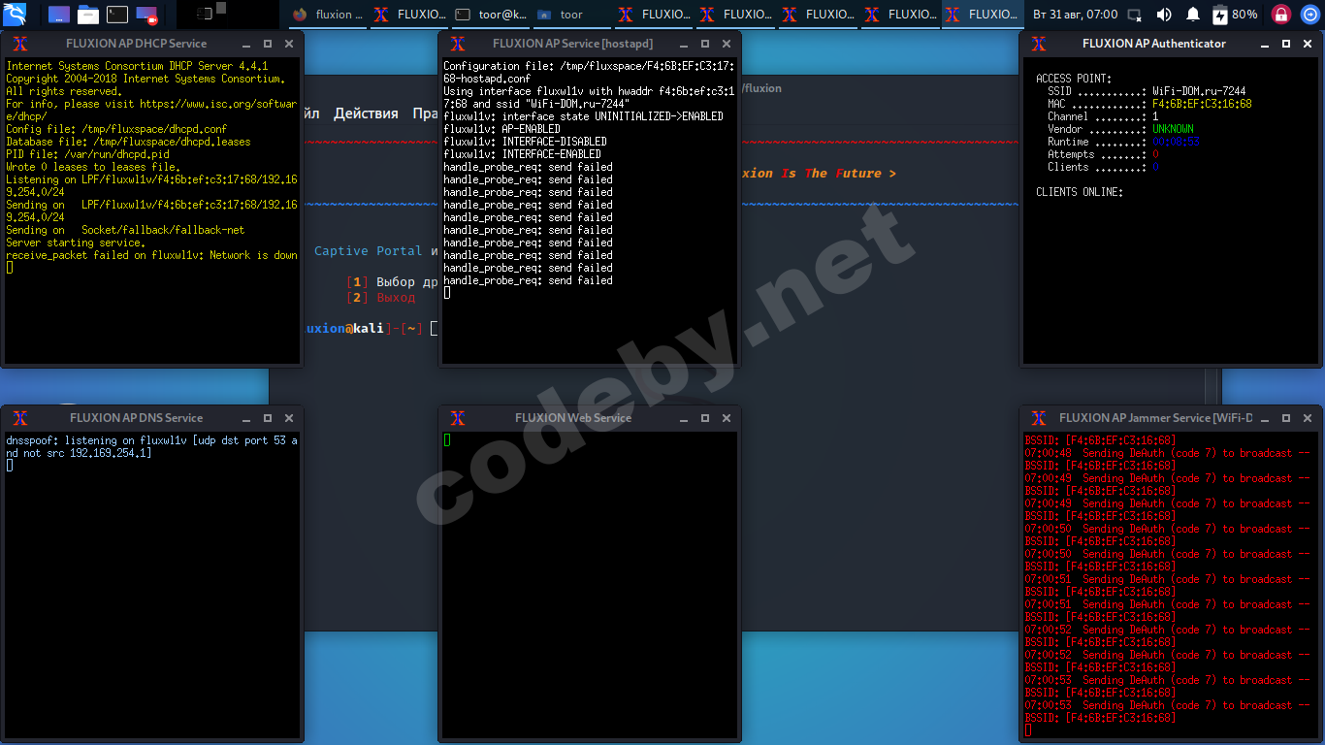Open the battery indicator showing 80%
1325x745 pixels.
[x=1235, y=15]
